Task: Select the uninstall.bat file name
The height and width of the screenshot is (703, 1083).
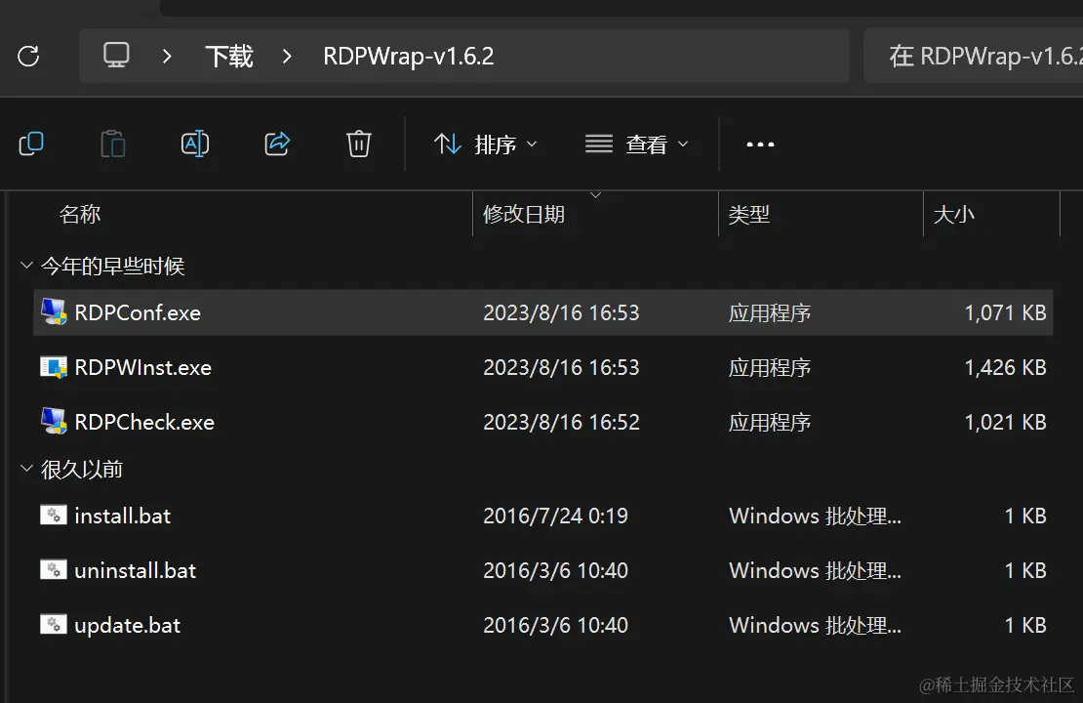Action: [x=136, y=571]
